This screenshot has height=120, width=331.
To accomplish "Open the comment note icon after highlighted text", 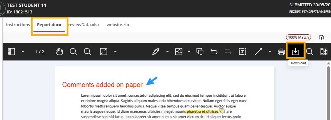I will [x=222, y=111].
